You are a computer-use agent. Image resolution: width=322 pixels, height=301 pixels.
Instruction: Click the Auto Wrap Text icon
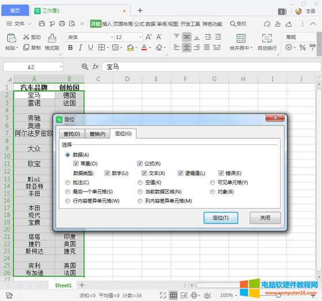click(267, 38)
